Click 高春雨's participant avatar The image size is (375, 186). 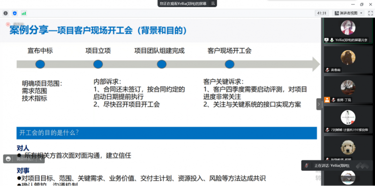[348, 57]
